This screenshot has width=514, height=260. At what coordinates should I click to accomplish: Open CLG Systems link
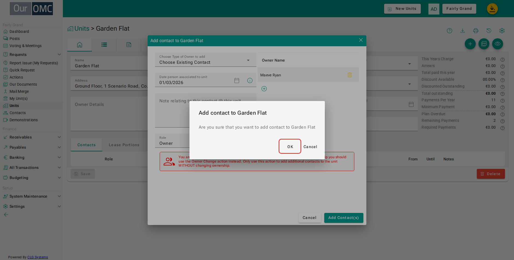(x=37, y=257)
